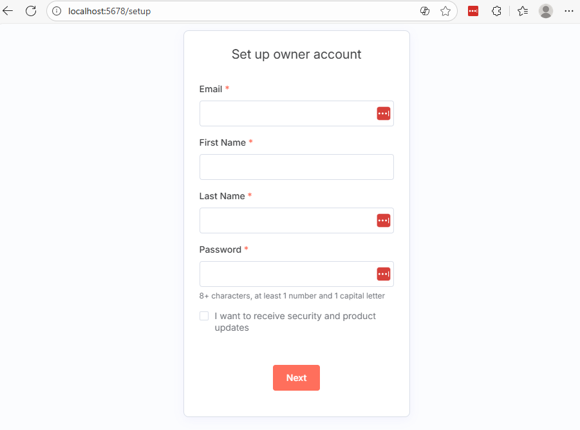The image size is (580, 430).
Task: Focus the Last Name input field
Action: pyautogui.click(x=286, y=220)
